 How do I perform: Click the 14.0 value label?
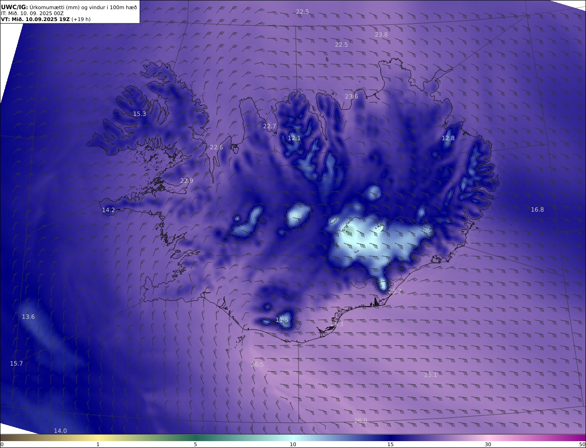[x=60, y=431]
